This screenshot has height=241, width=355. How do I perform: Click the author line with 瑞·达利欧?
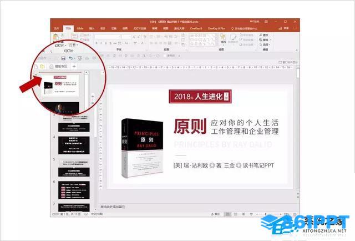click(224, 165)
